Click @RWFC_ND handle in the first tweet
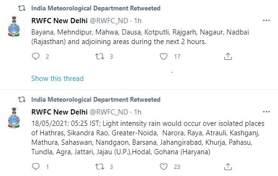Screen dimensions: 278x176 109,21
